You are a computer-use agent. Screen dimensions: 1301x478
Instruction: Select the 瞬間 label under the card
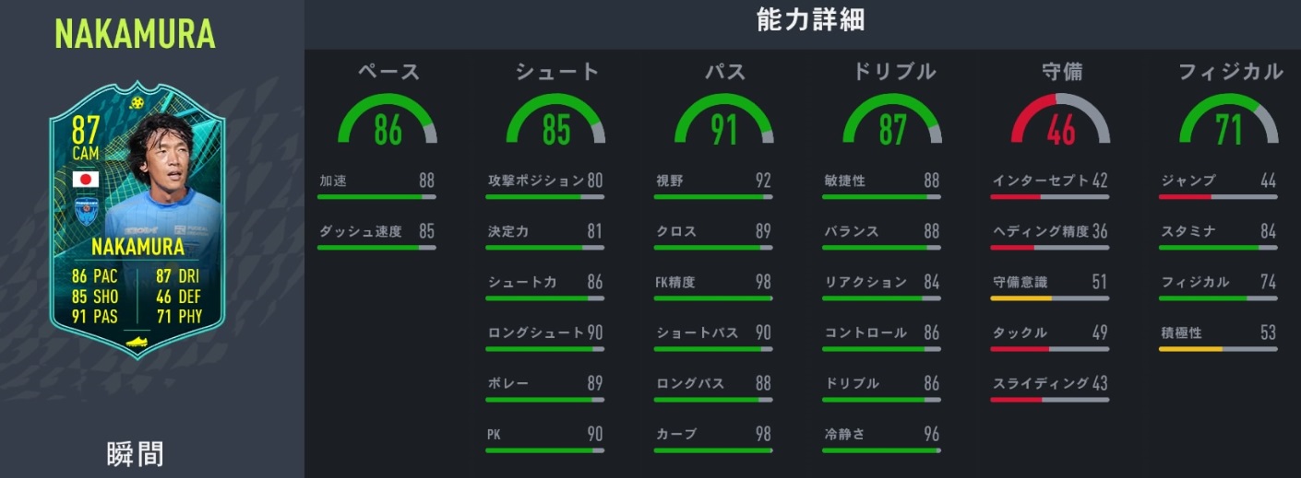(x=137, y=455)
